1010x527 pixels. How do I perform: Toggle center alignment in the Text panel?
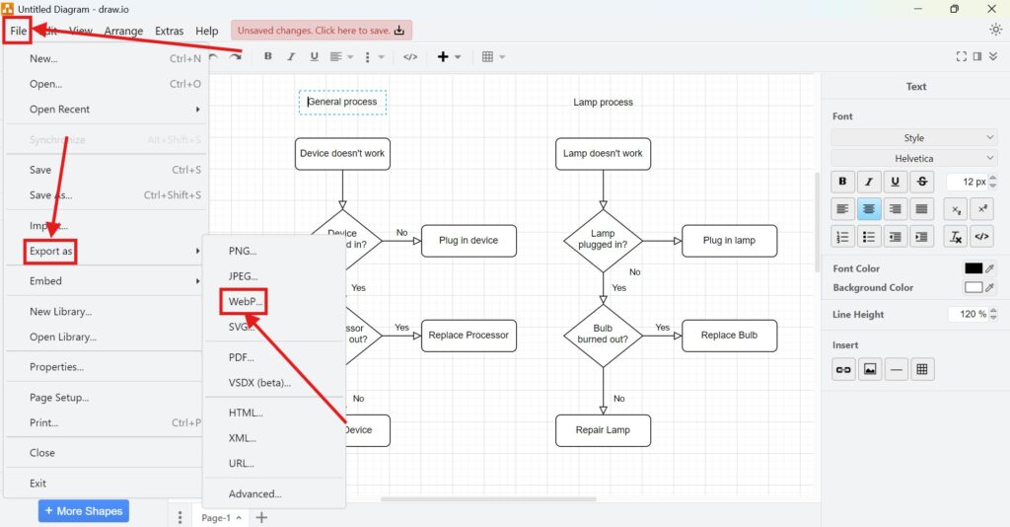coord(869,209)
